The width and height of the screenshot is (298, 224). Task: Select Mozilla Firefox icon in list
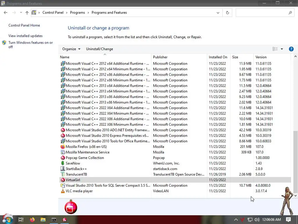point(63,147)
